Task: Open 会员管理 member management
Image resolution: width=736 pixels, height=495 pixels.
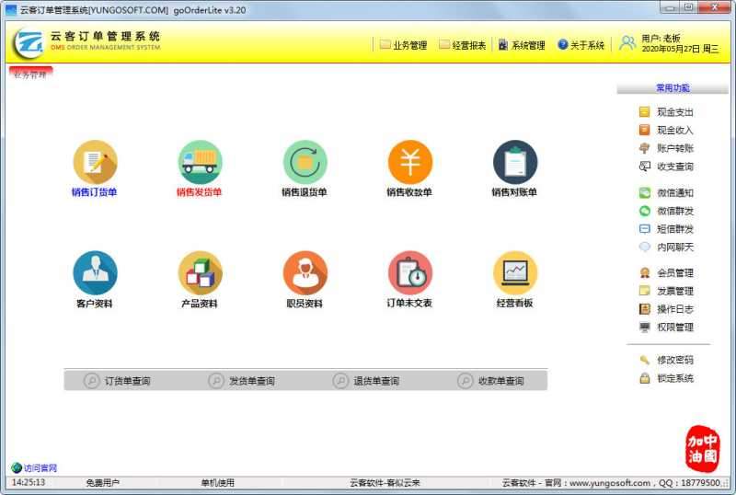Action: coord(666,273)
